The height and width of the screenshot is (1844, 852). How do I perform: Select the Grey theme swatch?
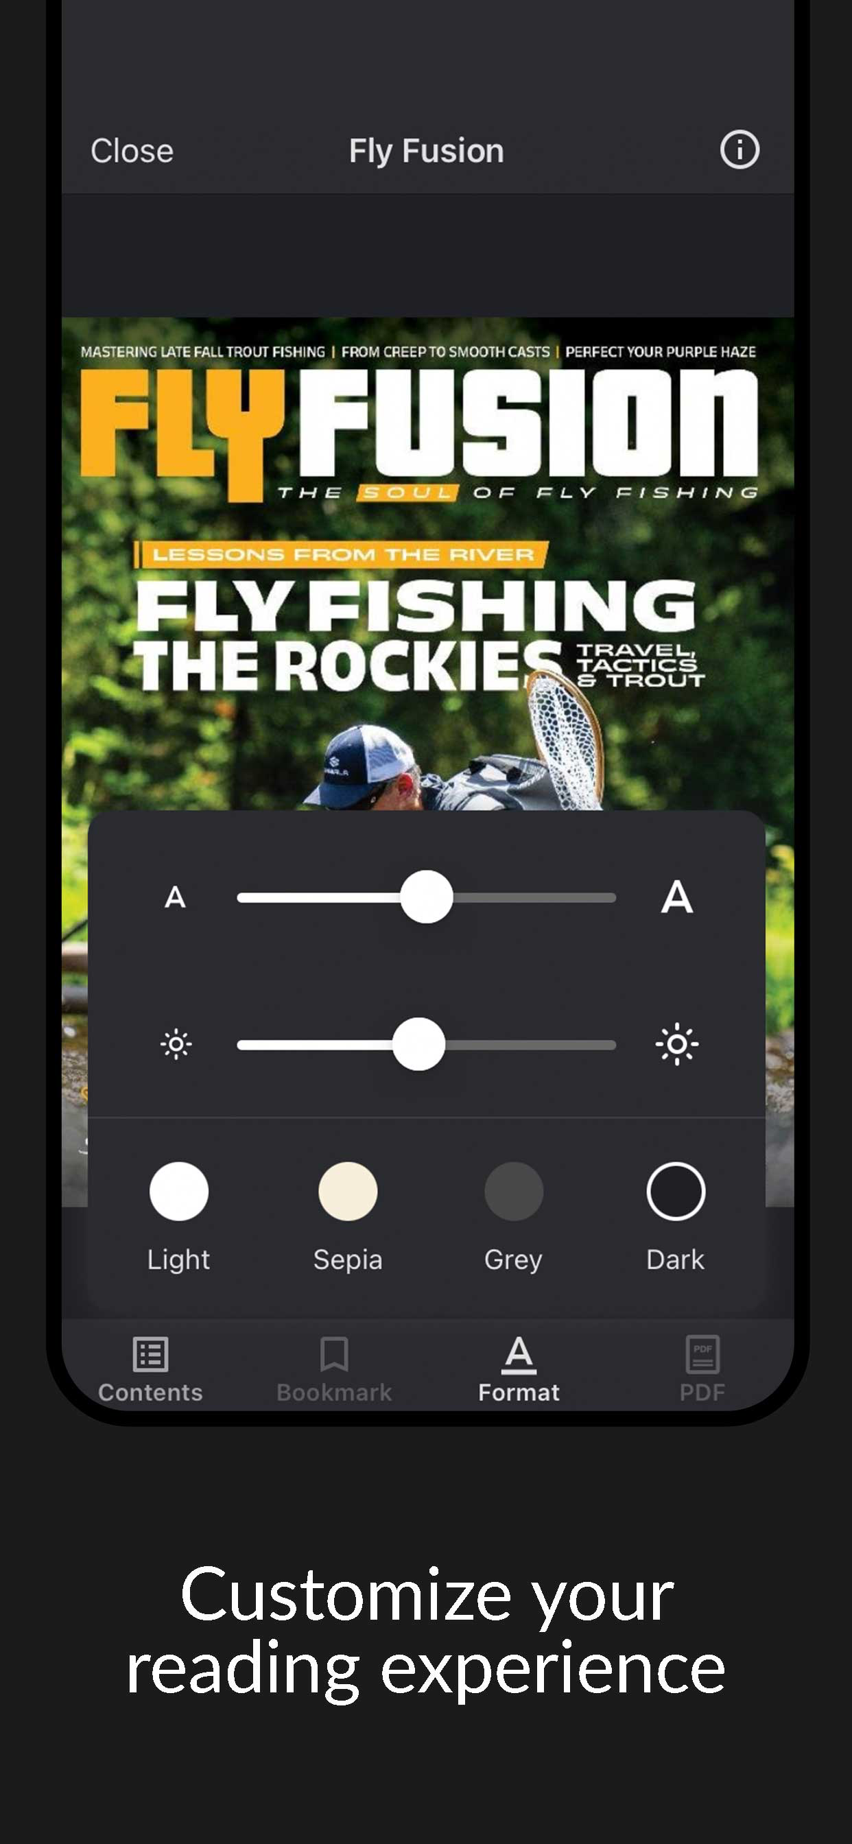click(514, 1191)
